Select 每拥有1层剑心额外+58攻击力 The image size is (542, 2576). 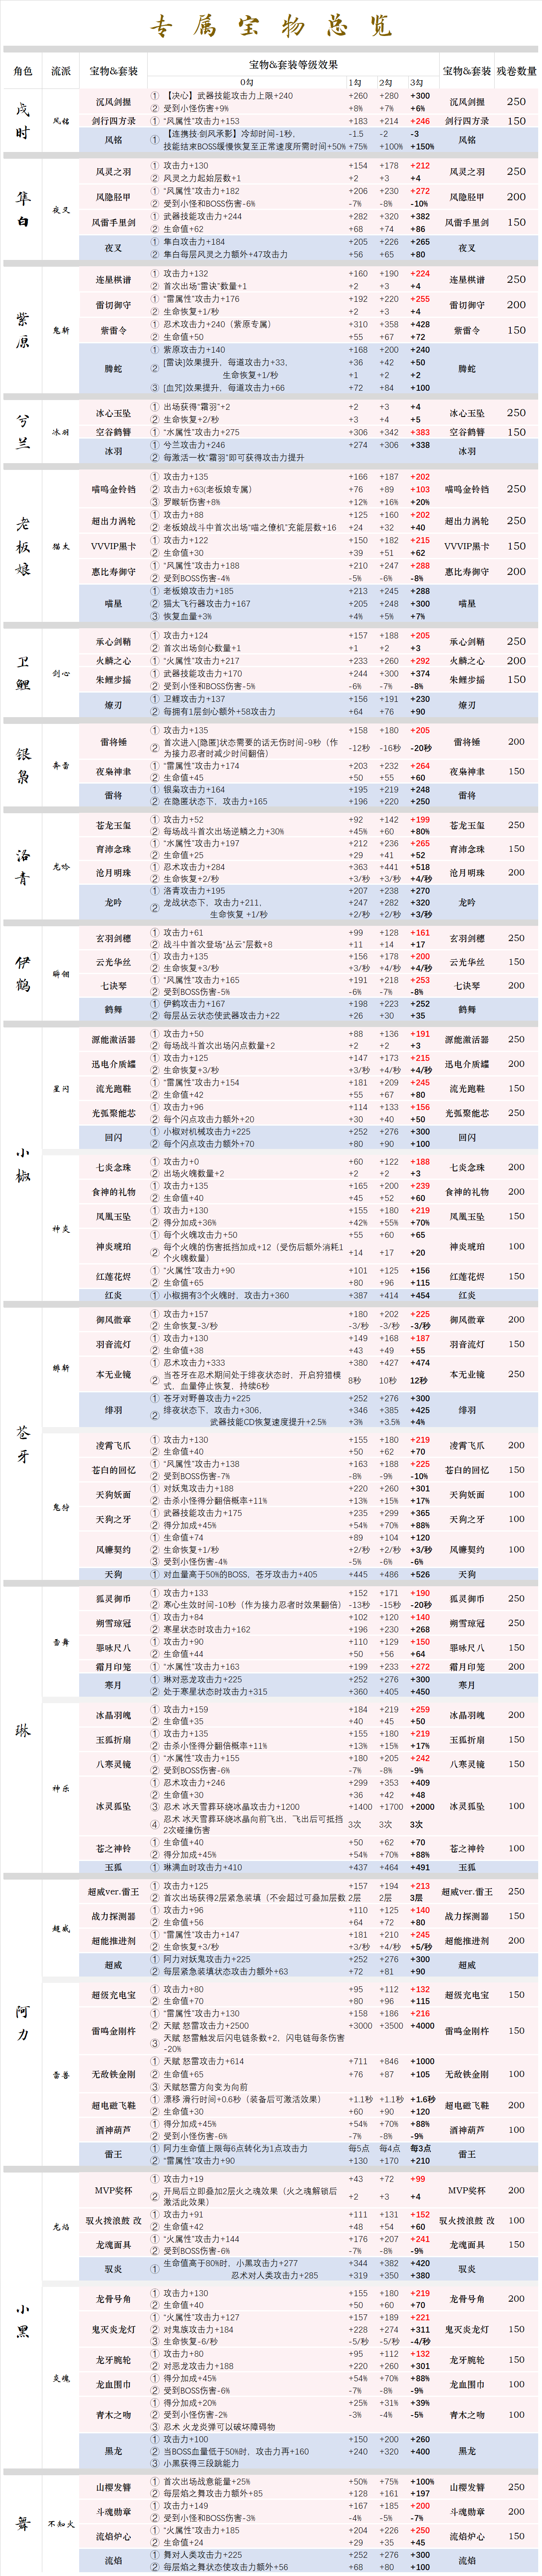pos(219,712)
